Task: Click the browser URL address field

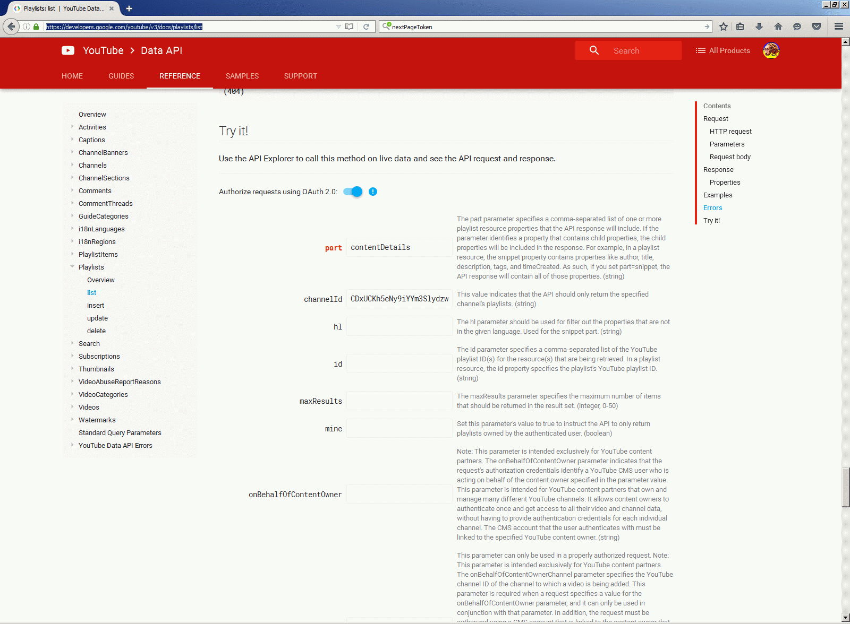Action: tap(189, 27)
